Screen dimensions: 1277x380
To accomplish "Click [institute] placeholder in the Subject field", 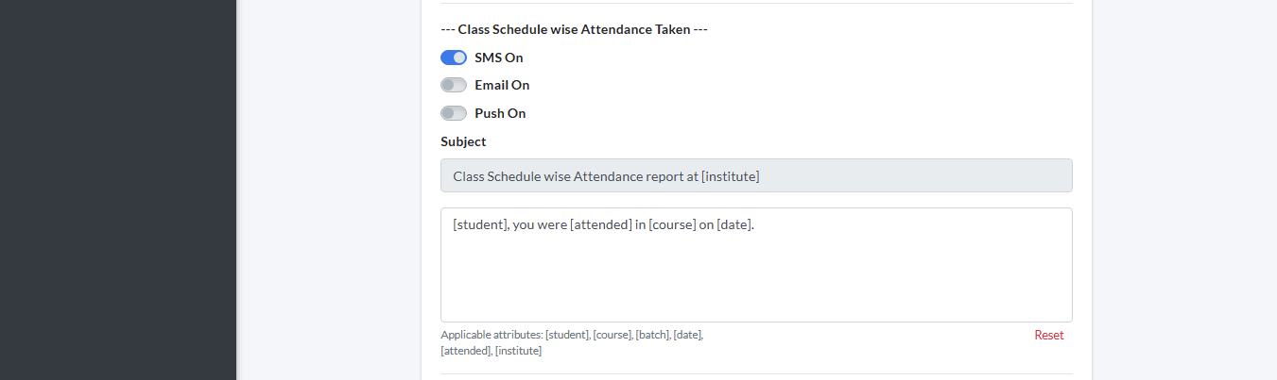I will tap(730, 176).
